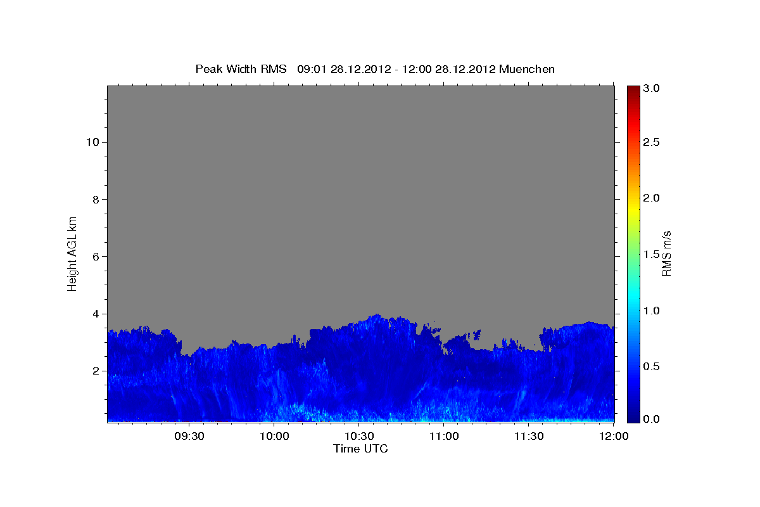This screenshot has width=760, height=507.
Task: Click the 09:30 time tick label
Action: (189, 437)
